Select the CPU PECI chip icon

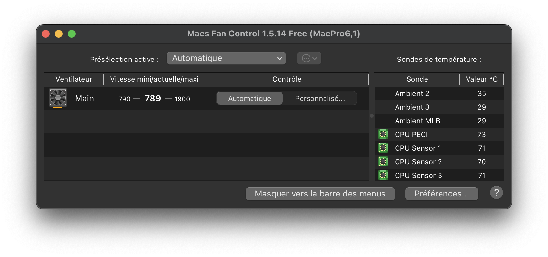[383, 134]
